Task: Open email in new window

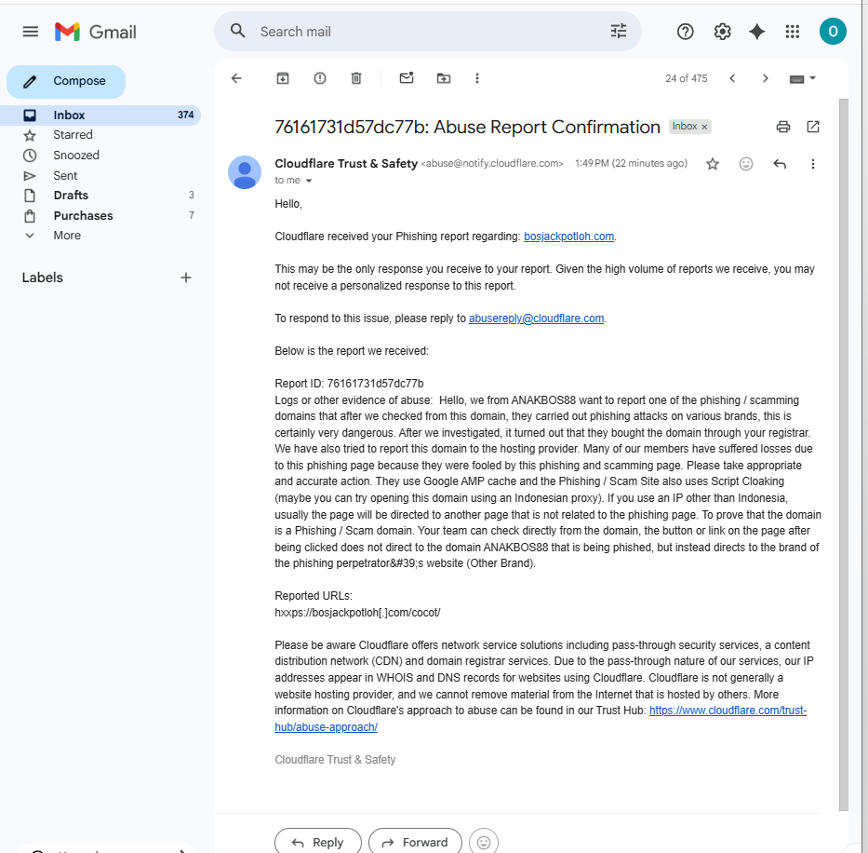Action: 812,127
